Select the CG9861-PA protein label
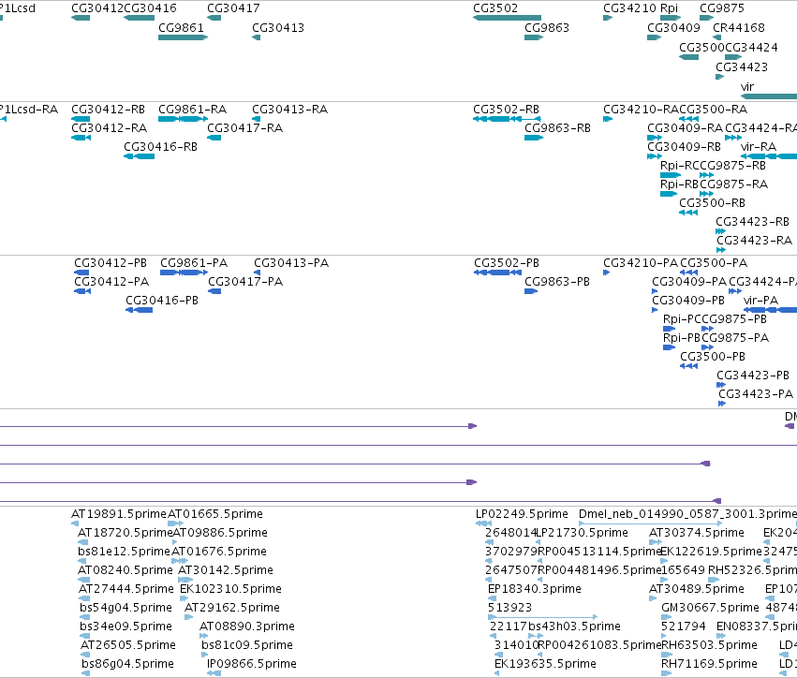This screenshot has height=678, width=797. point(194,263)
